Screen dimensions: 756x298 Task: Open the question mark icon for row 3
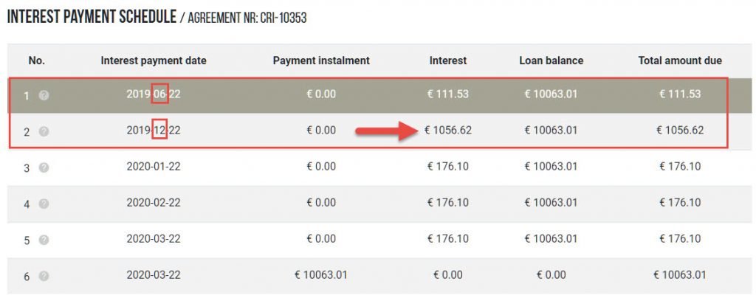[x=44, y=167]
